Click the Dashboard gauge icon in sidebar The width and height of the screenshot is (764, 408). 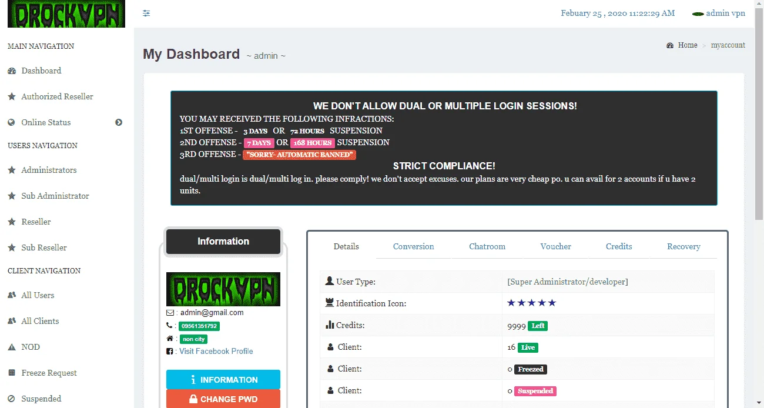[x=12, y=71]
